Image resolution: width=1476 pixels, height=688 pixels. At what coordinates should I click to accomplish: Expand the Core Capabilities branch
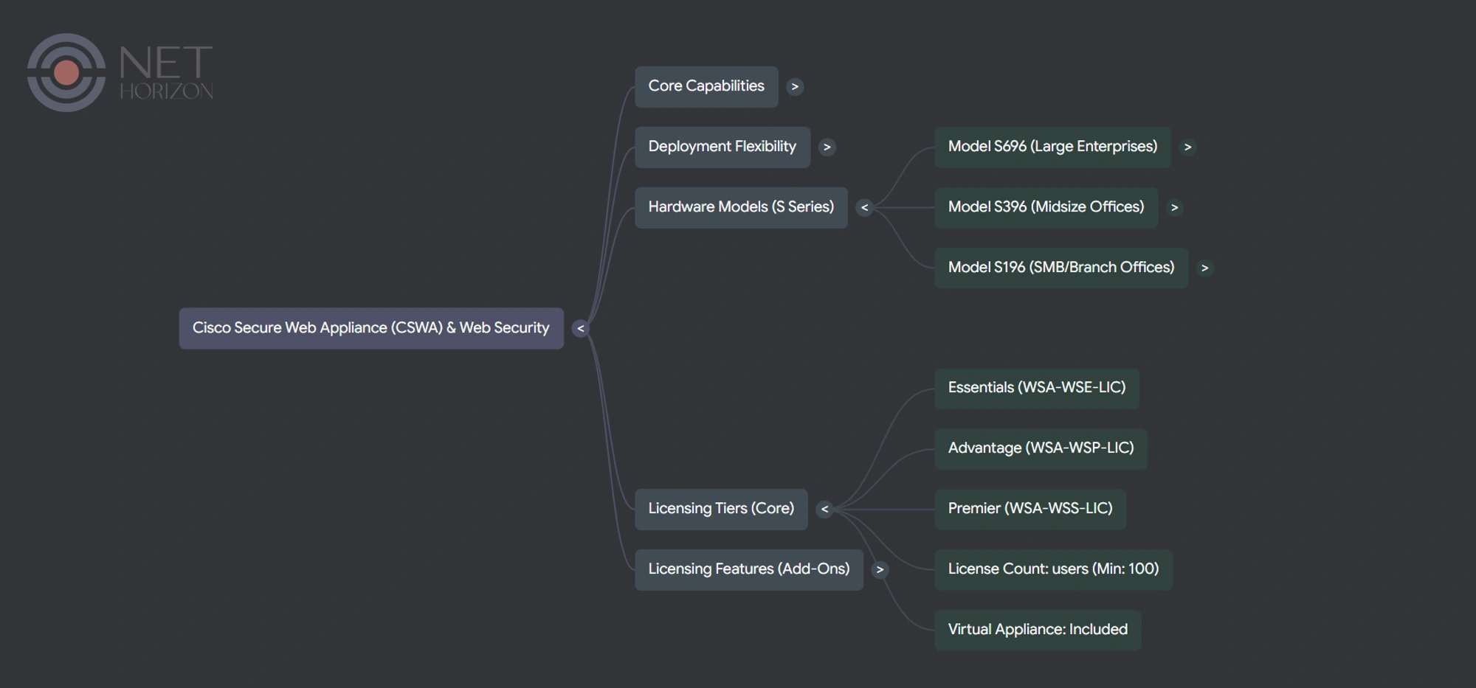[795, 87]
